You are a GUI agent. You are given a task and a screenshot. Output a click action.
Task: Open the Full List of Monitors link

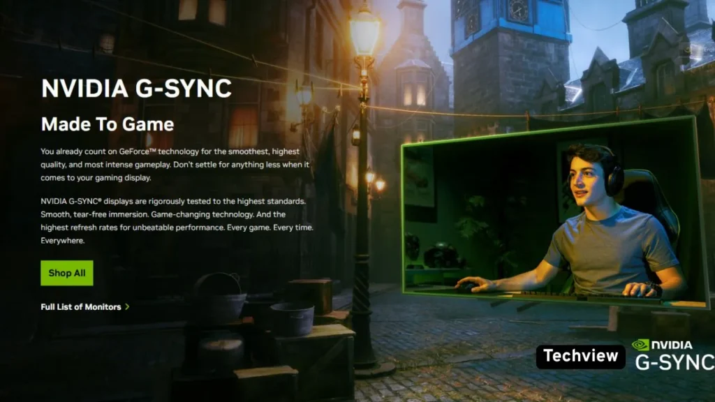(84, 307)
